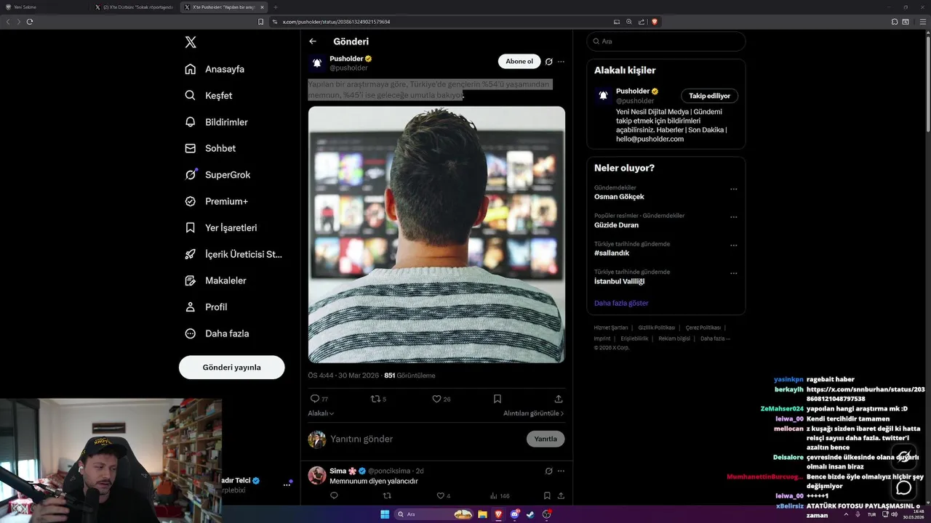Reload the page
This screenshot has width=931, height=523.
point(30,22)
